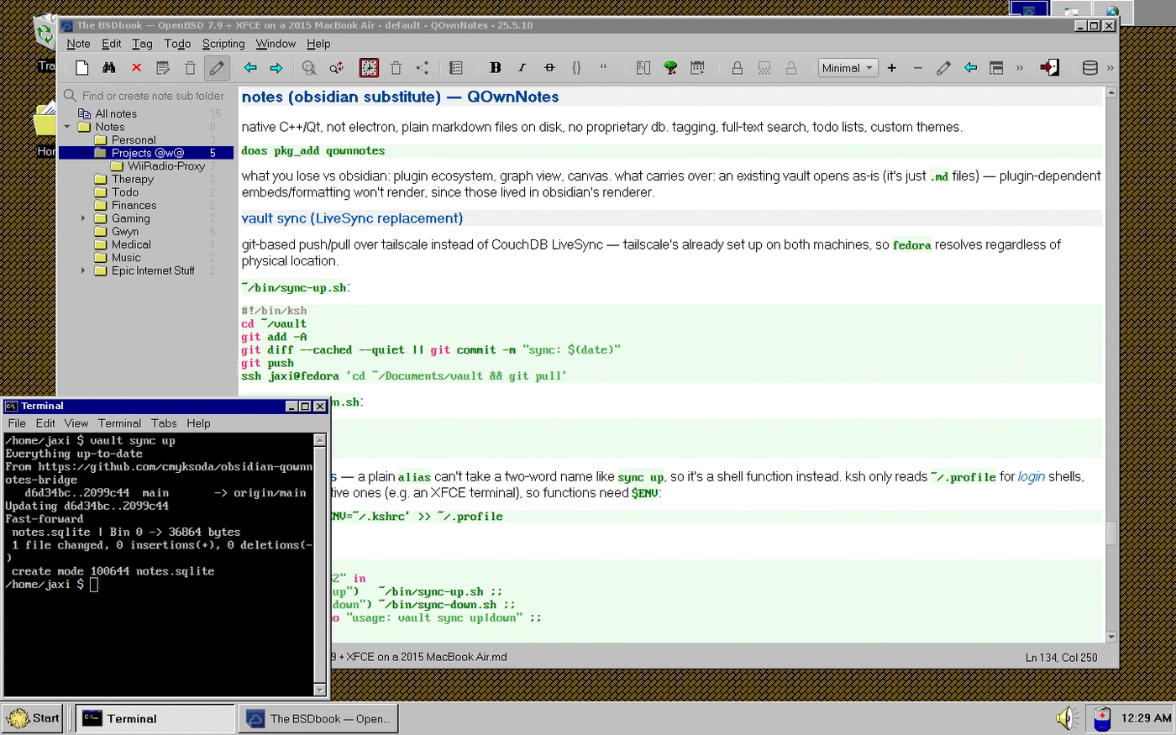
Task: Open note search with the binoculars icon
Action: tap(108, 68)
